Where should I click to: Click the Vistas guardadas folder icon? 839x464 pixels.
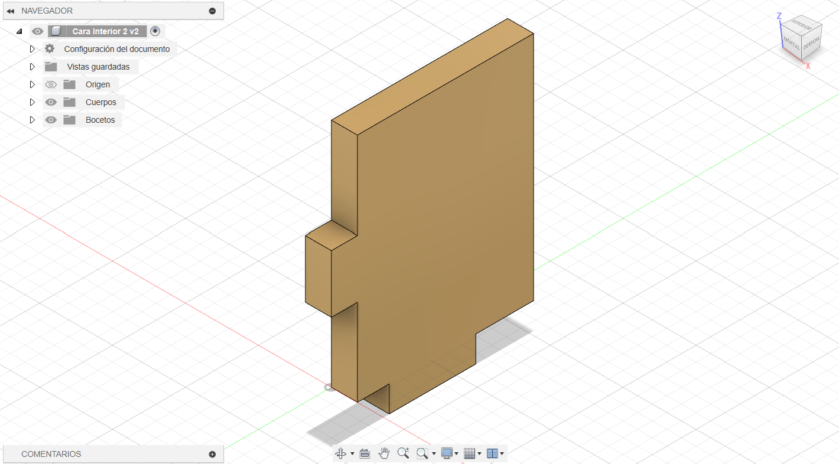51,67
